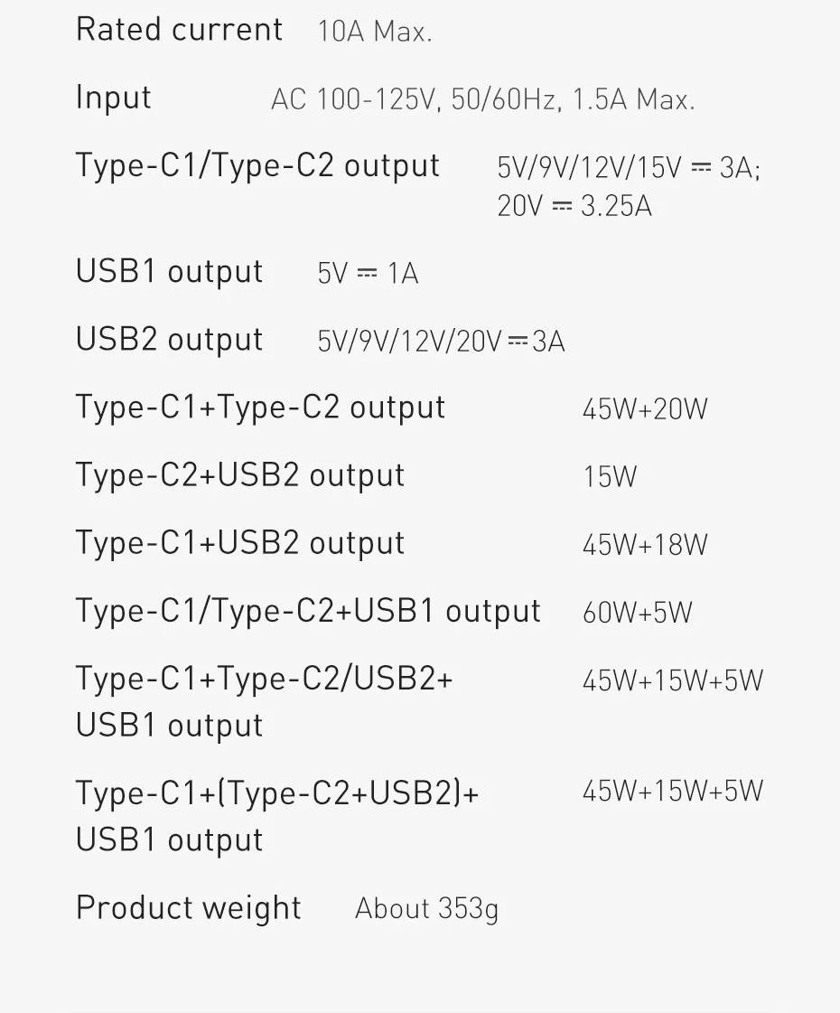Select the "45W+18W" value text
Viewport: 840px width, 1013px height.
(x=645, y=545)
